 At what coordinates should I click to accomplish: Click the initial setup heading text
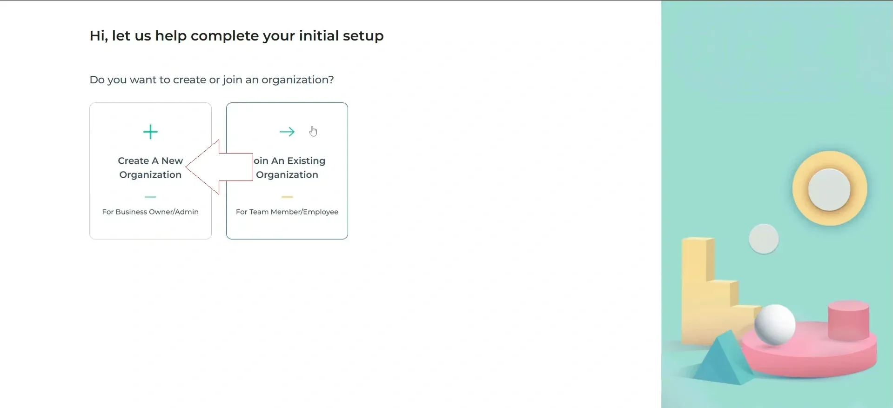tap(236, 36)
